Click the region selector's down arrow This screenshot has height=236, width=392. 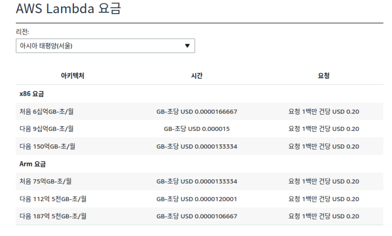coord(187,46)
